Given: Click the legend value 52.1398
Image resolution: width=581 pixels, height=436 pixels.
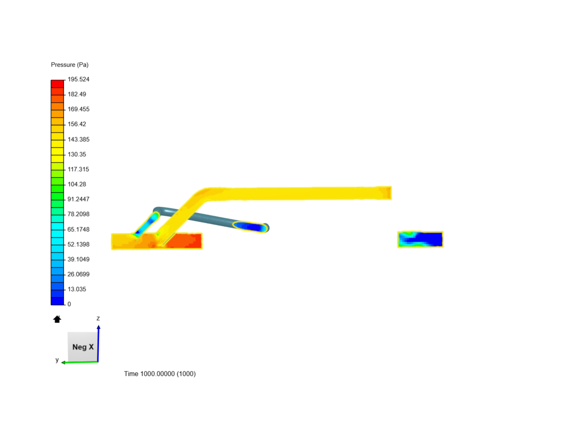Looking at the screenshot, I should 78,244.
